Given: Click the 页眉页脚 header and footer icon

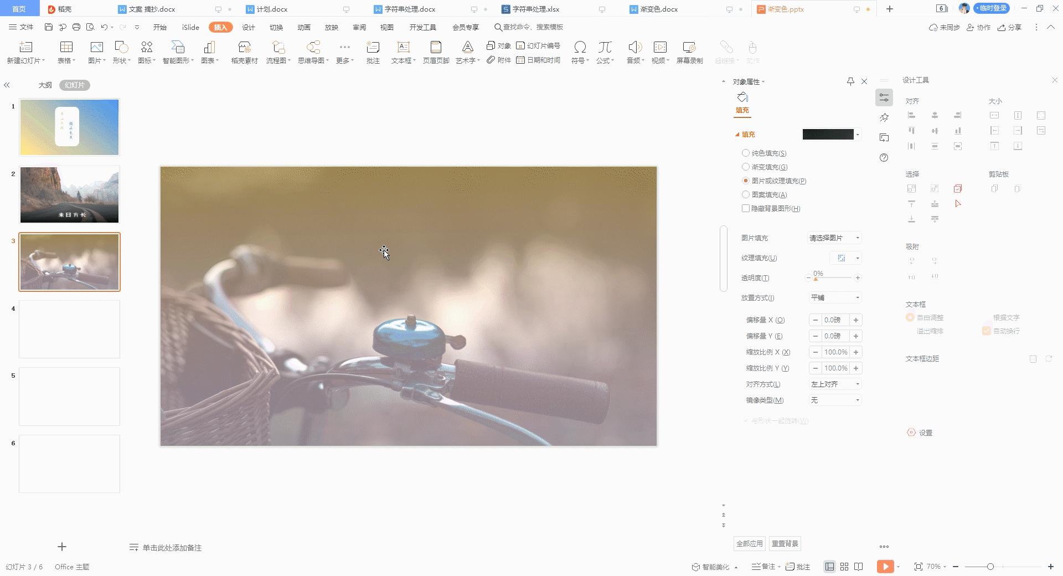Looking at the screenshot, I should pyautogui.click(x=436, y=48).
